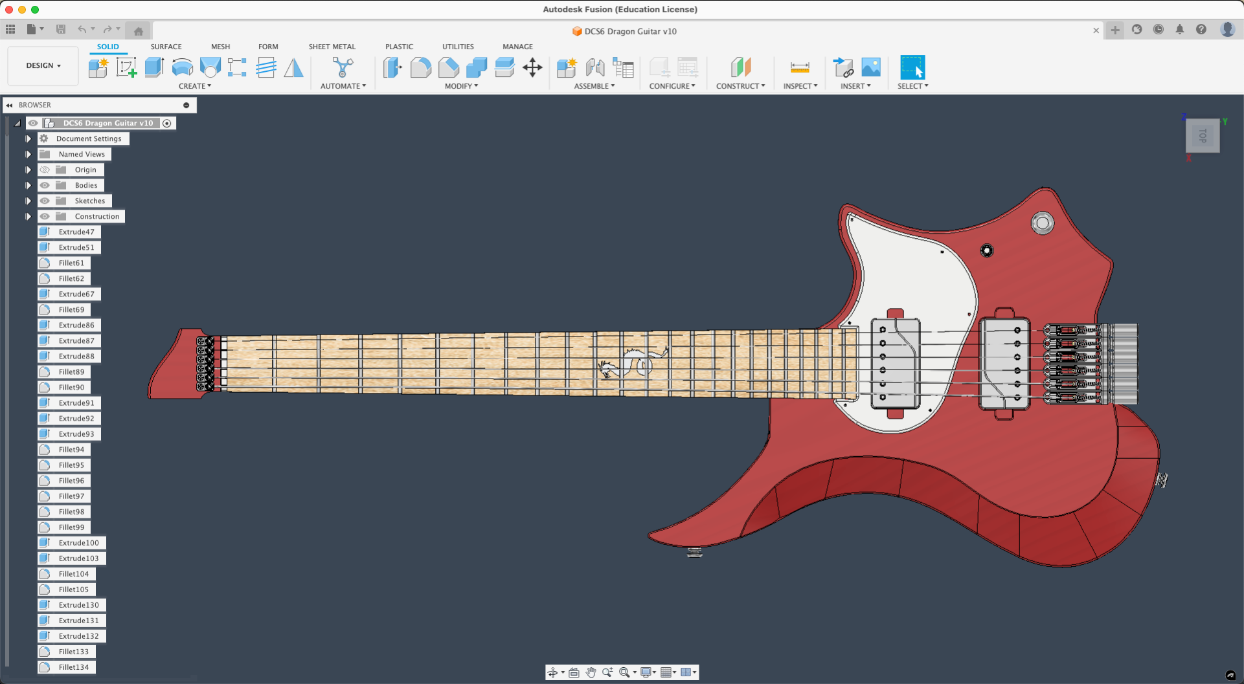Open the Measure tool under Inspect
The height and width of the screenshot is (684, 1244).
tap(800, 67)
